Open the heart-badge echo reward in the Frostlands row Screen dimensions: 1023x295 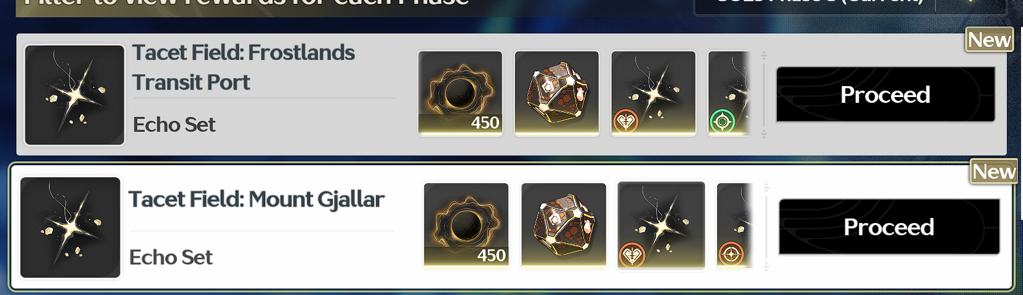[x=653, y=93]
